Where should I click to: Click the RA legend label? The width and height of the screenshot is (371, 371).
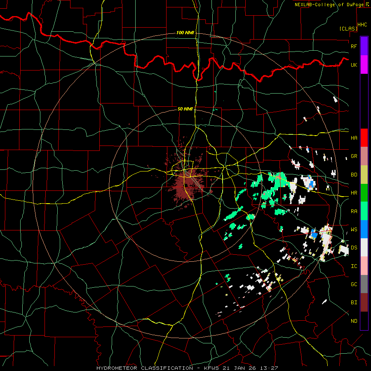(x=354, y=211)
